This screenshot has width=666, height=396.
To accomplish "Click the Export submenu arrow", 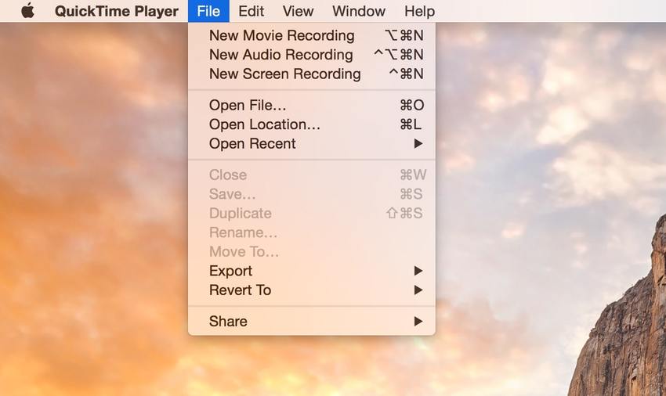I will pos(418,271).
